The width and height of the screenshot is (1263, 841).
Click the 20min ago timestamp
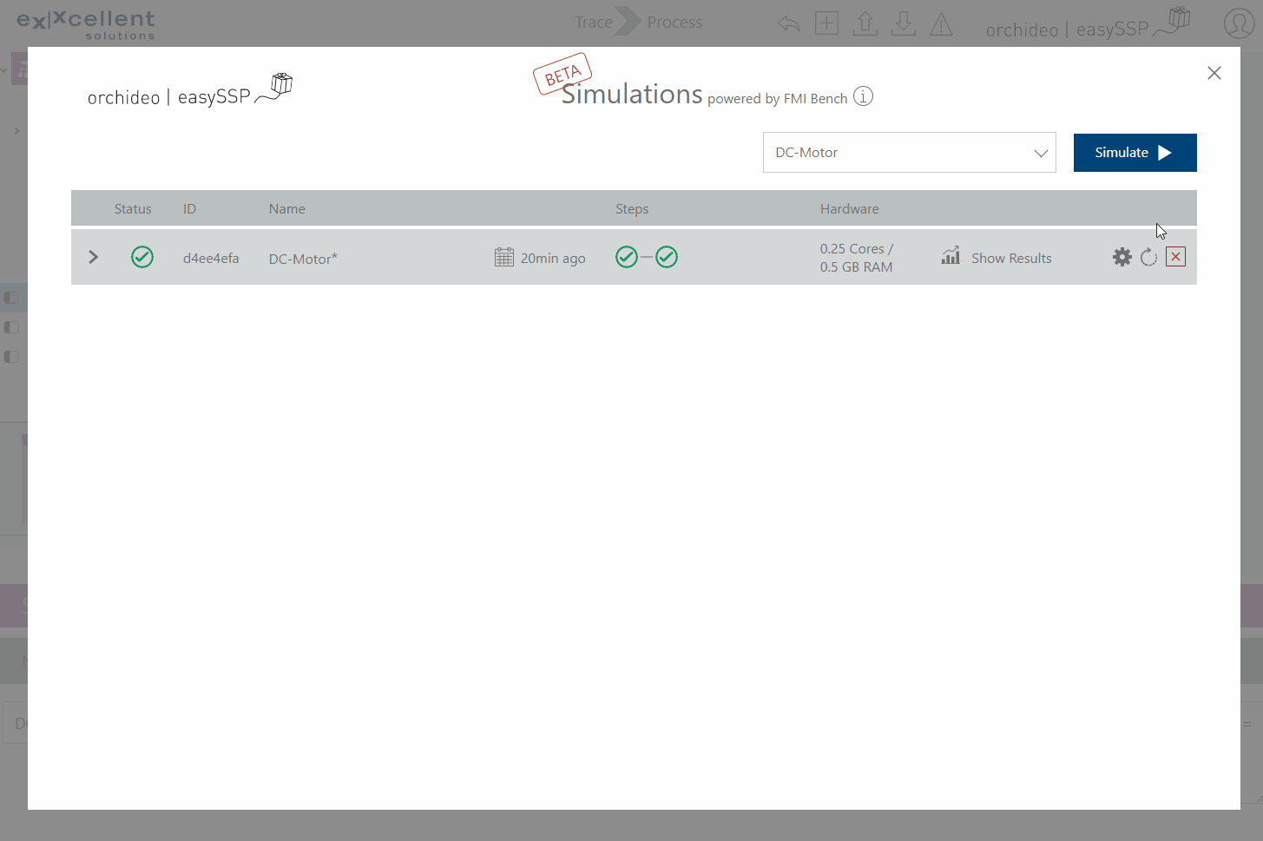(x=553, y=258)
